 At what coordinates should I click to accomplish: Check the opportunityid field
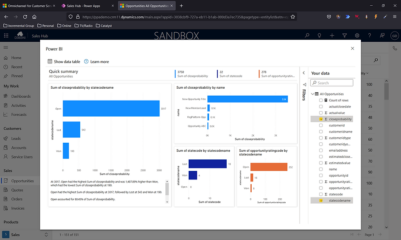click(321, 175)
